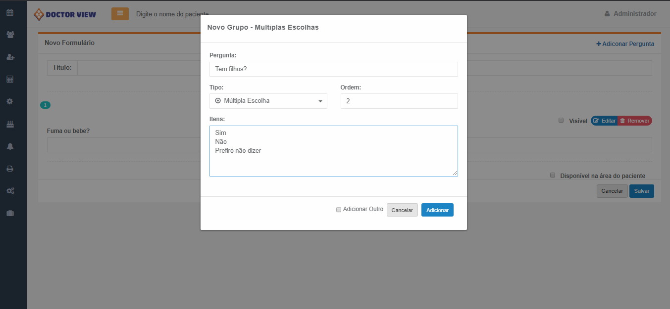Toggle the Visível checkbox
The width and height of the screenshot is (670, 309).
pos(561,120)
